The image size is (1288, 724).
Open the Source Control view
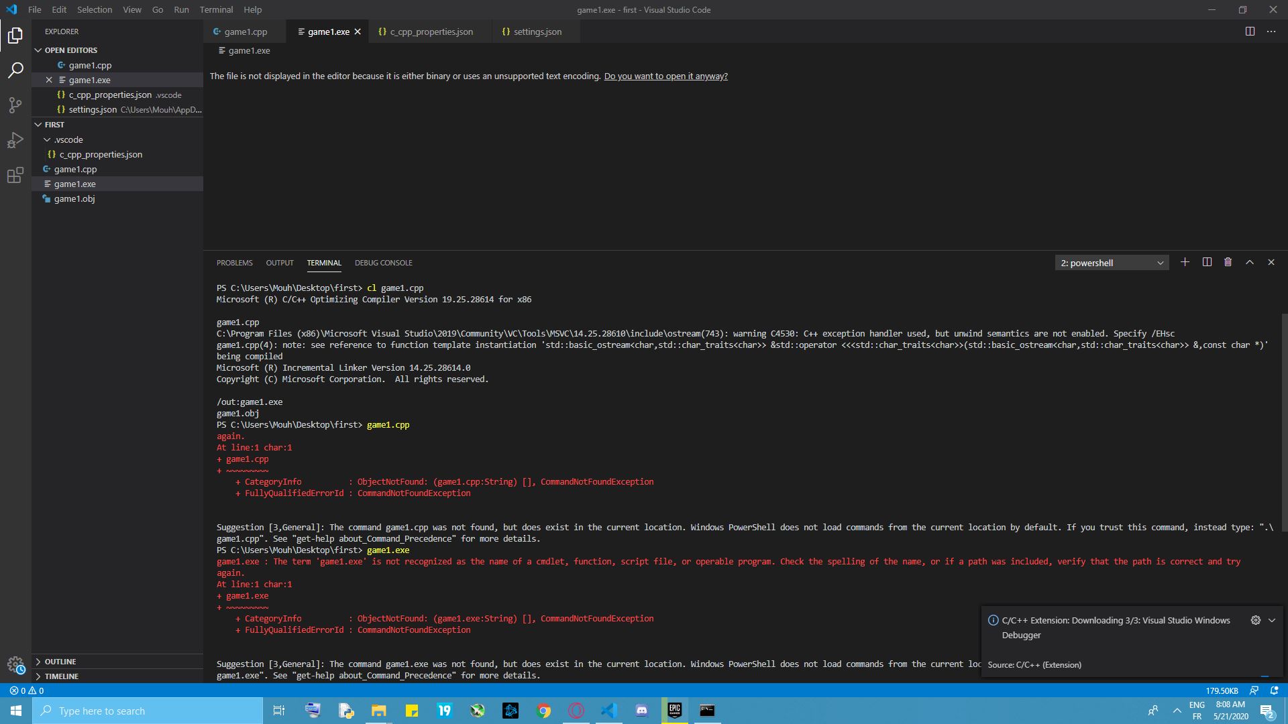click(15, 105)
